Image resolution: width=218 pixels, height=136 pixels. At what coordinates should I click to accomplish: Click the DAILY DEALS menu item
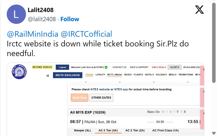pos(159,67)
